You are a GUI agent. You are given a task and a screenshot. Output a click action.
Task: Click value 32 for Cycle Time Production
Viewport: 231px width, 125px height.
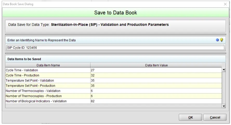tap(93, 75)
